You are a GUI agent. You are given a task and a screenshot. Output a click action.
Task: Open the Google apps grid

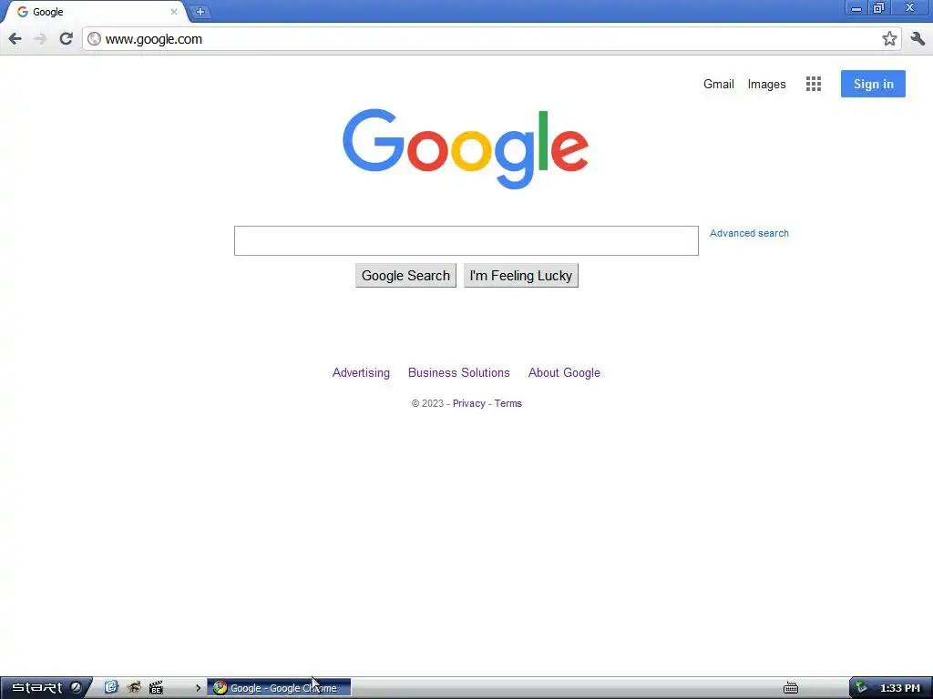point(814,84)
